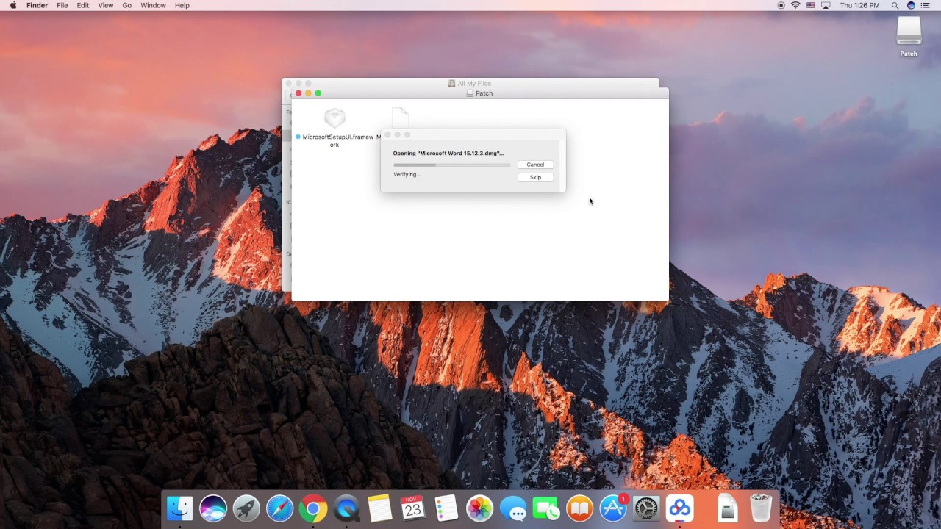Open System Preferences gear in Dock
The width and height of the screenshot is (941, 529).
click(646, 508)
